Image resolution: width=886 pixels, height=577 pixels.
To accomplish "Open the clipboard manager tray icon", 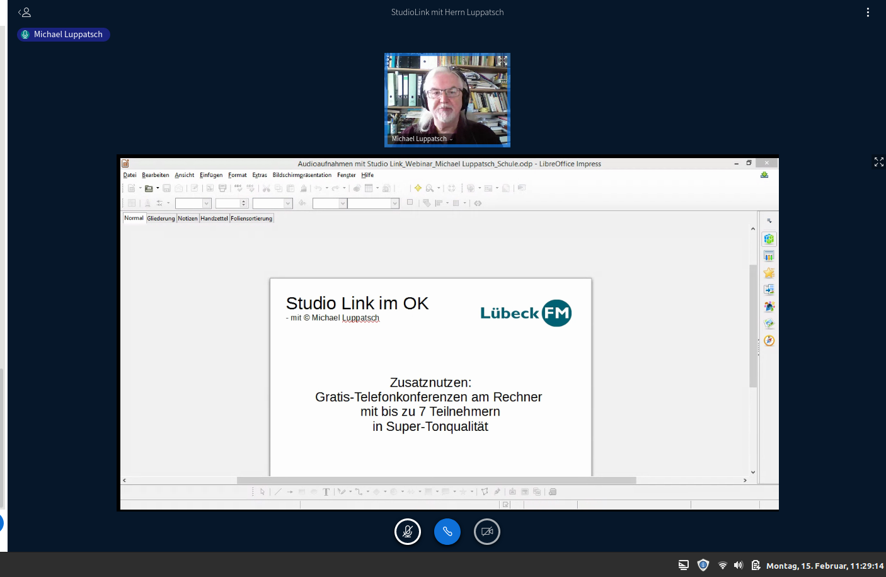I will click(x=756, y=566).
